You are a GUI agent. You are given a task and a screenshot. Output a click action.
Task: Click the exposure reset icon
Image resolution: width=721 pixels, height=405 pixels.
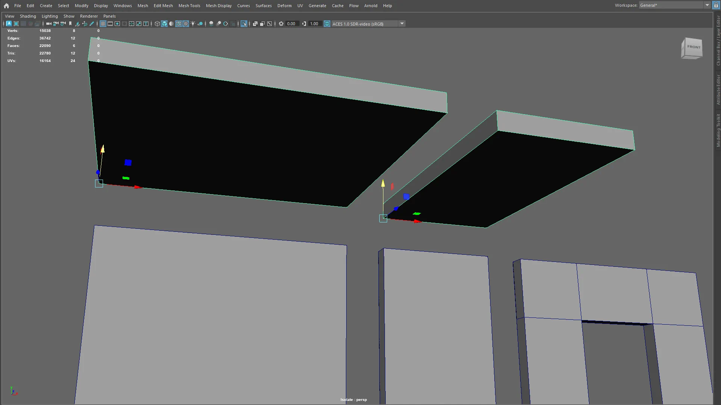[281, 24]
